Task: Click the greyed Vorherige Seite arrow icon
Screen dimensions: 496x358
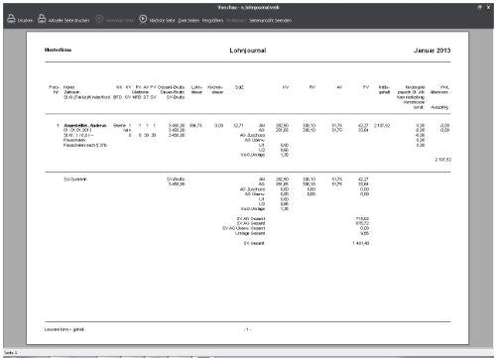Action: coord(99,19)
